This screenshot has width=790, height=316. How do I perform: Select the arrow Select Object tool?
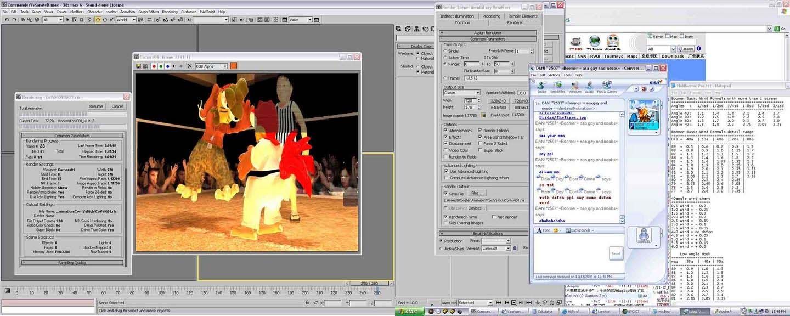pyautogui.click(x=67, y=20)
